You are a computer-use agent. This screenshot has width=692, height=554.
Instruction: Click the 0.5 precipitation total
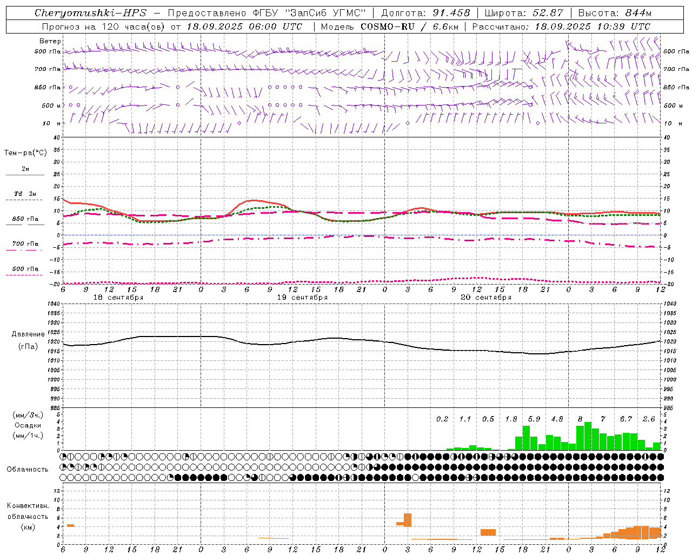click(x=488, y=419)
